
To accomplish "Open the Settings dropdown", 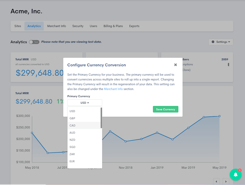I will pos(221,42).
